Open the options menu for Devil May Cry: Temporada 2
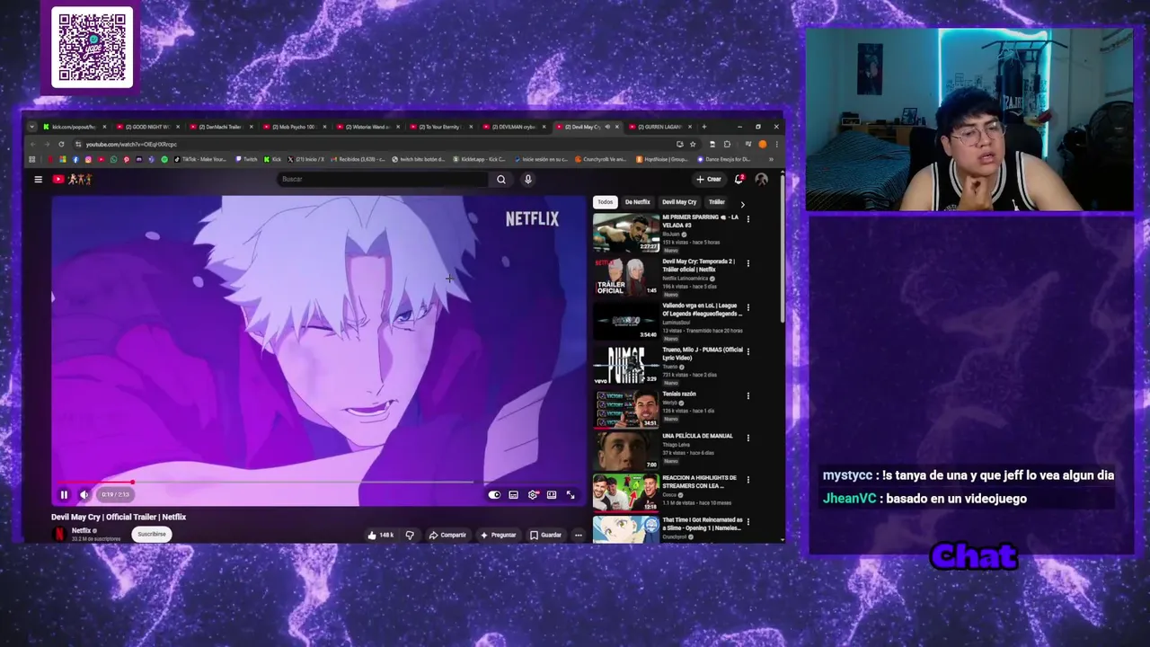 [x=747, y=263]
